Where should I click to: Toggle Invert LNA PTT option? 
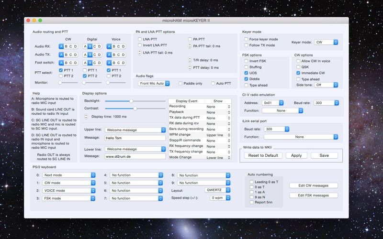[140, 45]
